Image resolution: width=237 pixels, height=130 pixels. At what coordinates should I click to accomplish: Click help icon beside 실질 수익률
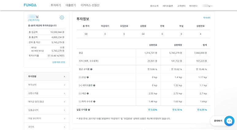89,110
